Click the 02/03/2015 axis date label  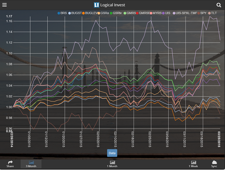[x=98, y=139]
